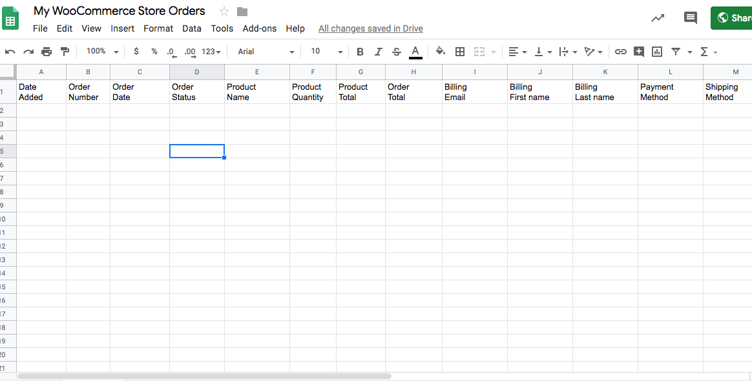Star the spreadsheet
Screen dimensions: 752x381
223,11
